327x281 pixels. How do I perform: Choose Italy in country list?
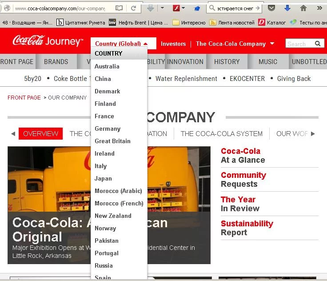[100, 166]
